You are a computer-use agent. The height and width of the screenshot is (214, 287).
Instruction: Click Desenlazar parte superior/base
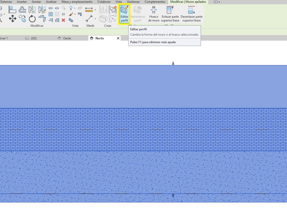tap(191, 14)
